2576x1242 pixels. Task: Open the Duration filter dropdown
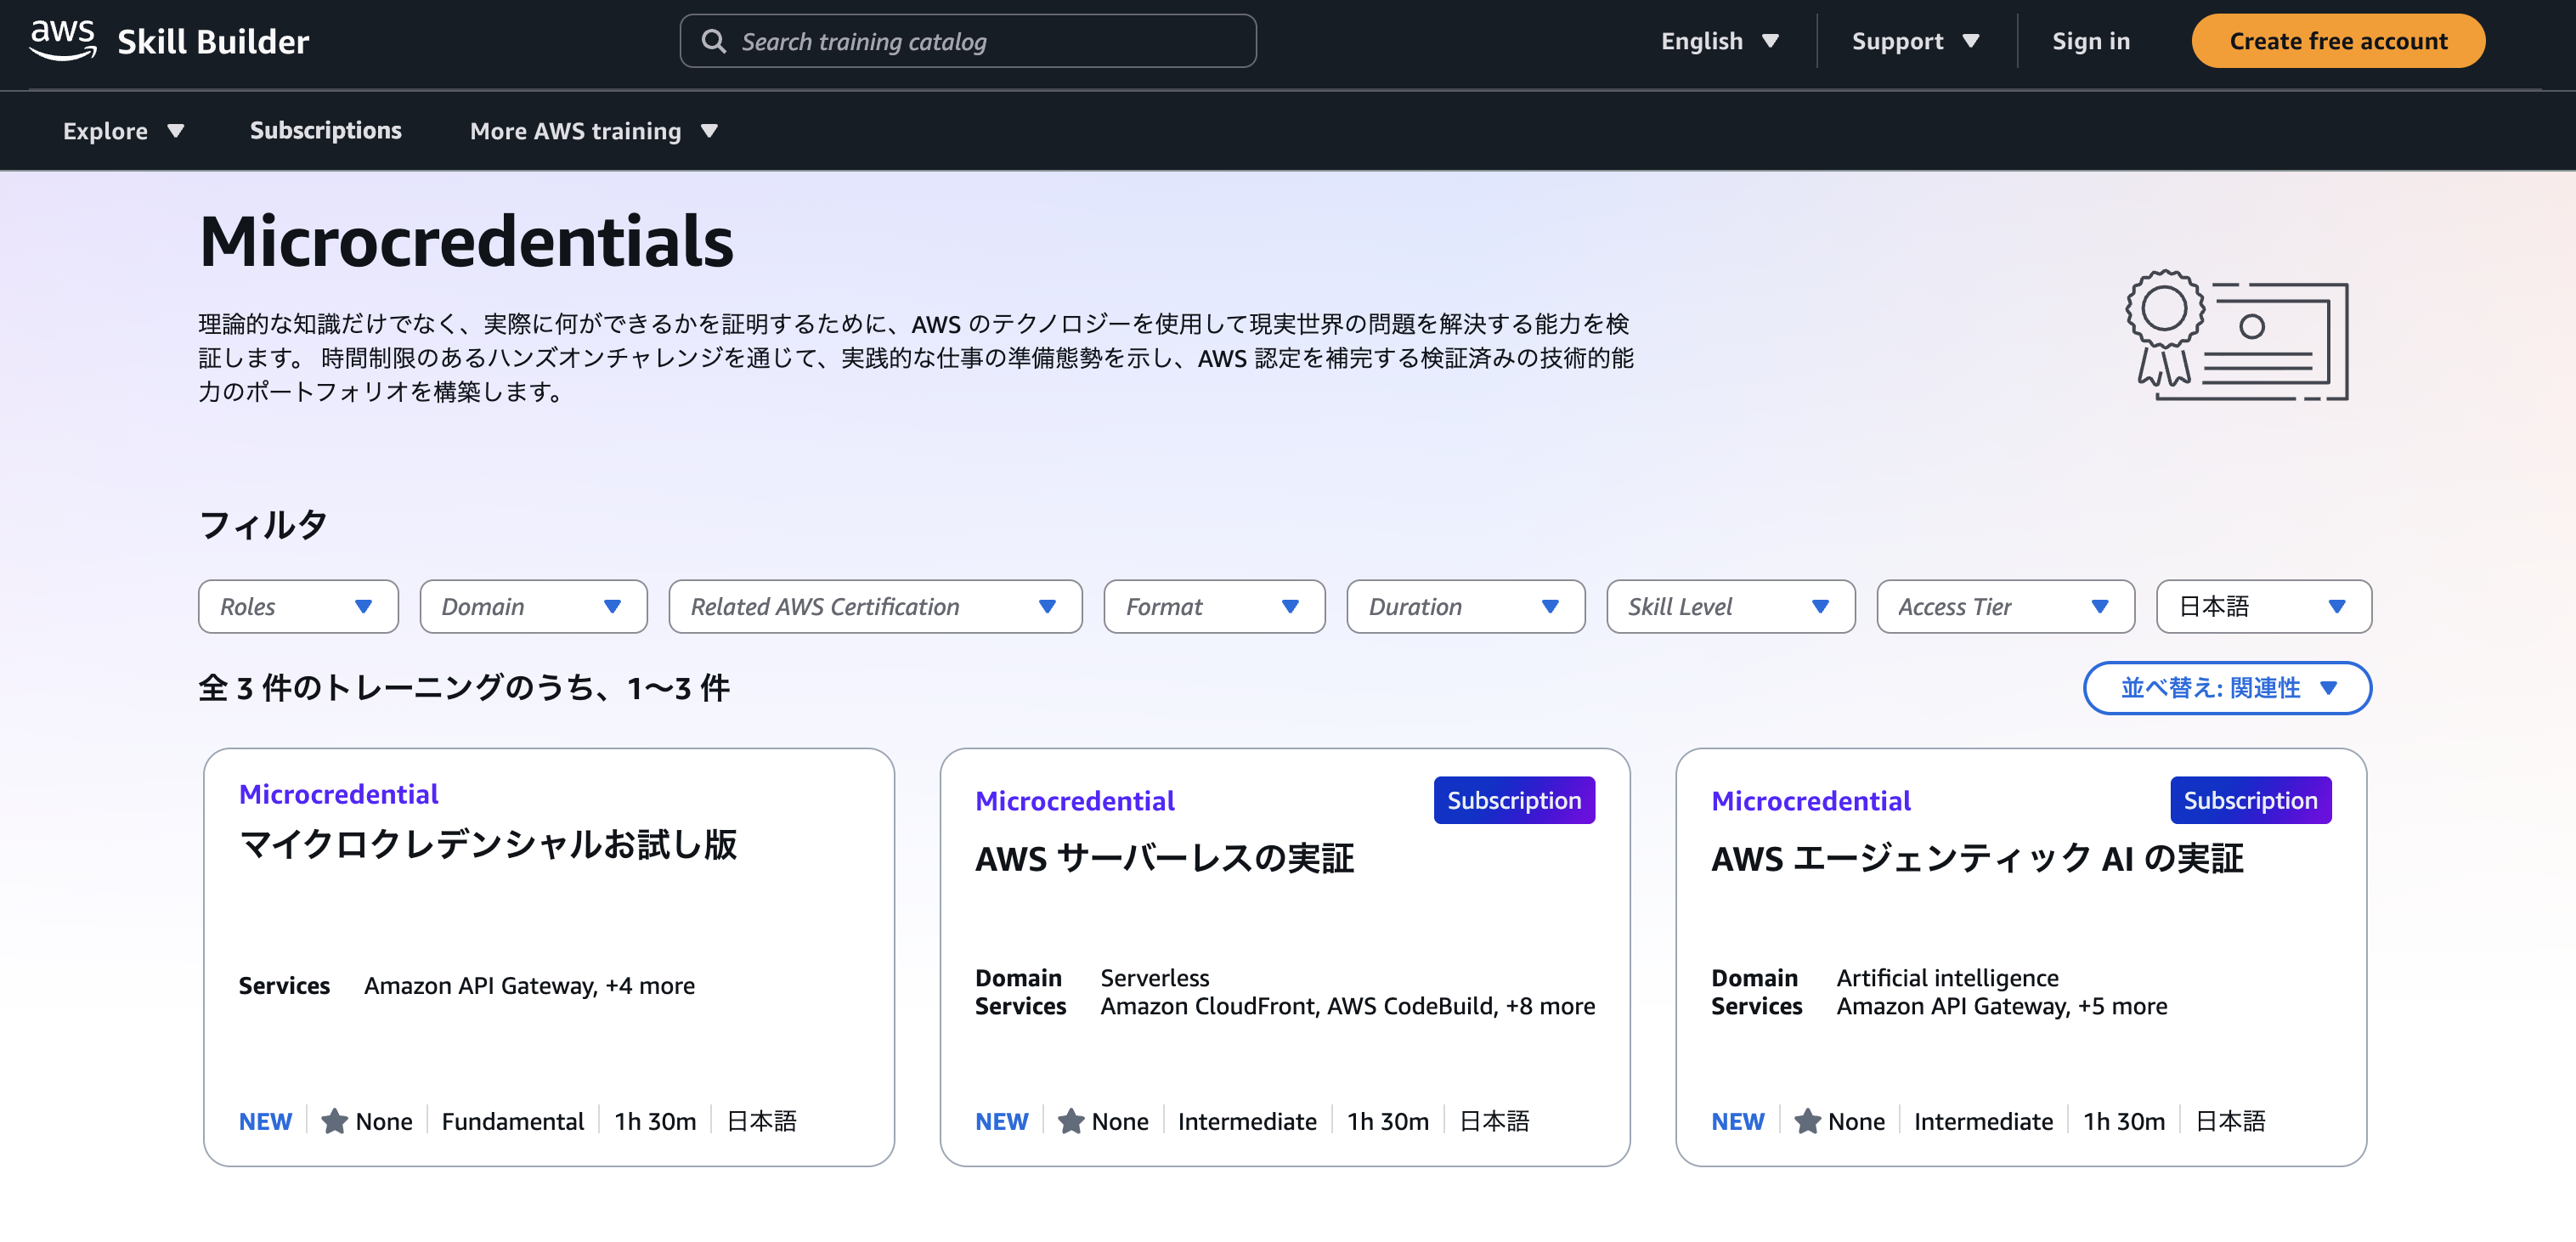coord(1465,606)
